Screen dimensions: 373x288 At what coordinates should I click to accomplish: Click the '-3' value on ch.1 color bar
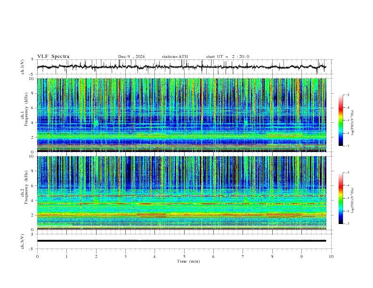pos(348,95)
